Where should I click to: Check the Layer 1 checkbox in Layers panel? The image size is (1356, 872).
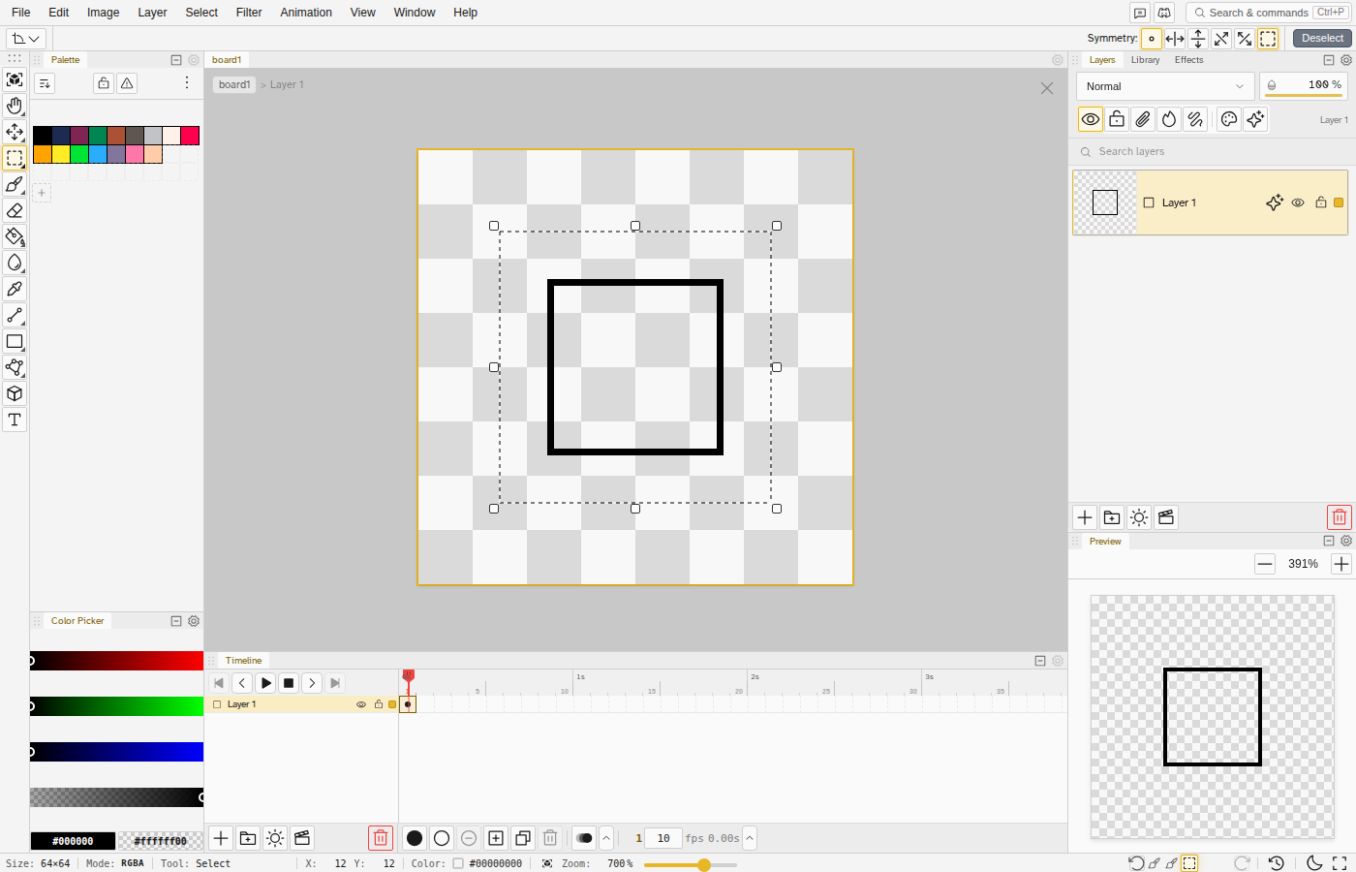1149,202
